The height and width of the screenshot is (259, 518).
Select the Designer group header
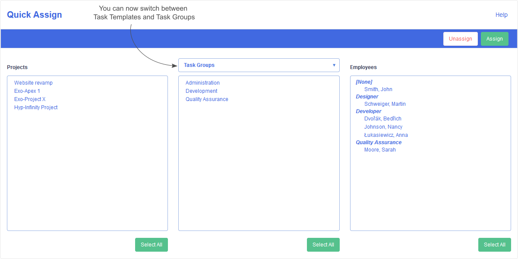click(x=367, y=97)
